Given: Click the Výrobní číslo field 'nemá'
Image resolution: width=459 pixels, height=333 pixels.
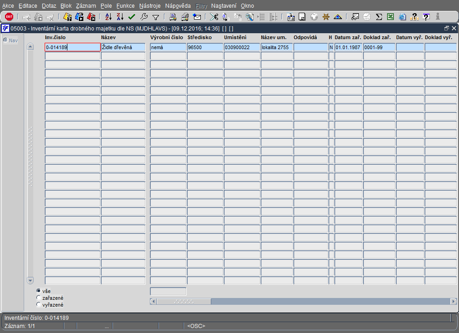Looking at the screenshot, I should [168, 47].
